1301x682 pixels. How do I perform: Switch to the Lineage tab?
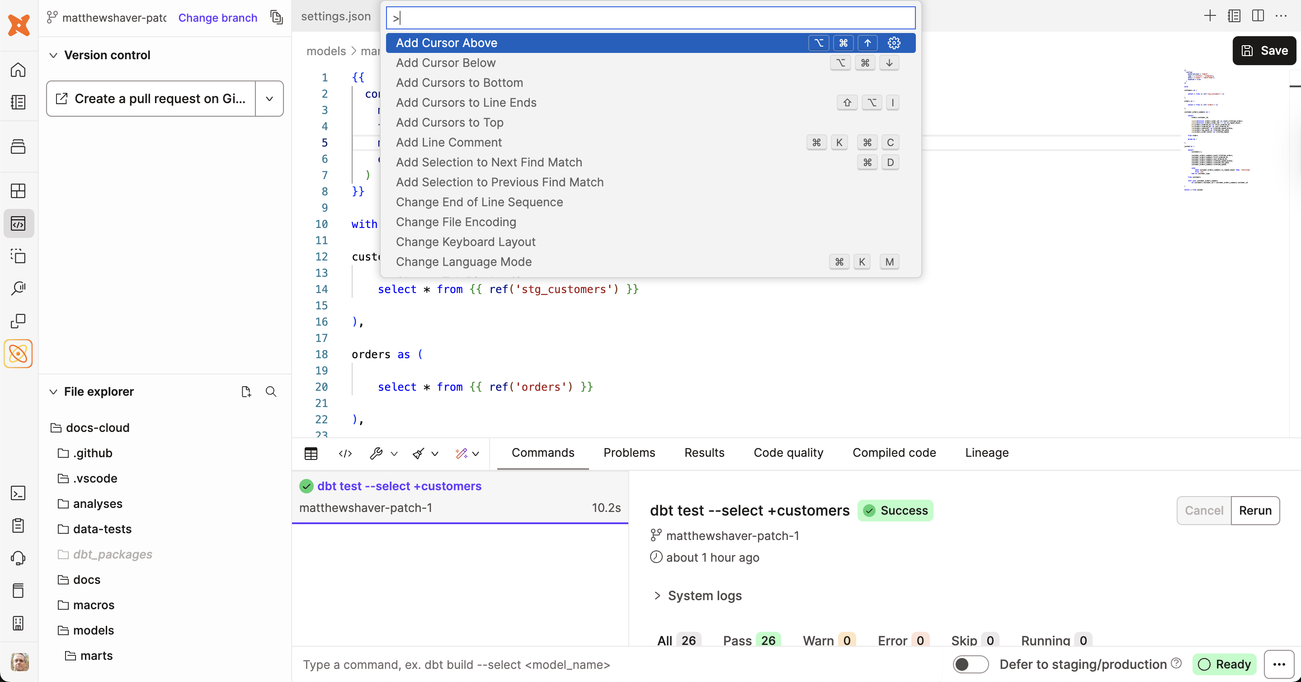tap(986, 453)
